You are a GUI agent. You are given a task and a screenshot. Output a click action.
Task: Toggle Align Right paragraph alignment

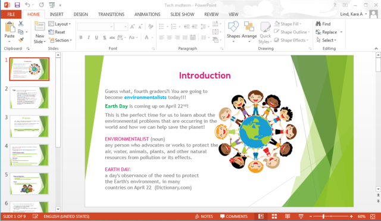[x=177, y=38]
